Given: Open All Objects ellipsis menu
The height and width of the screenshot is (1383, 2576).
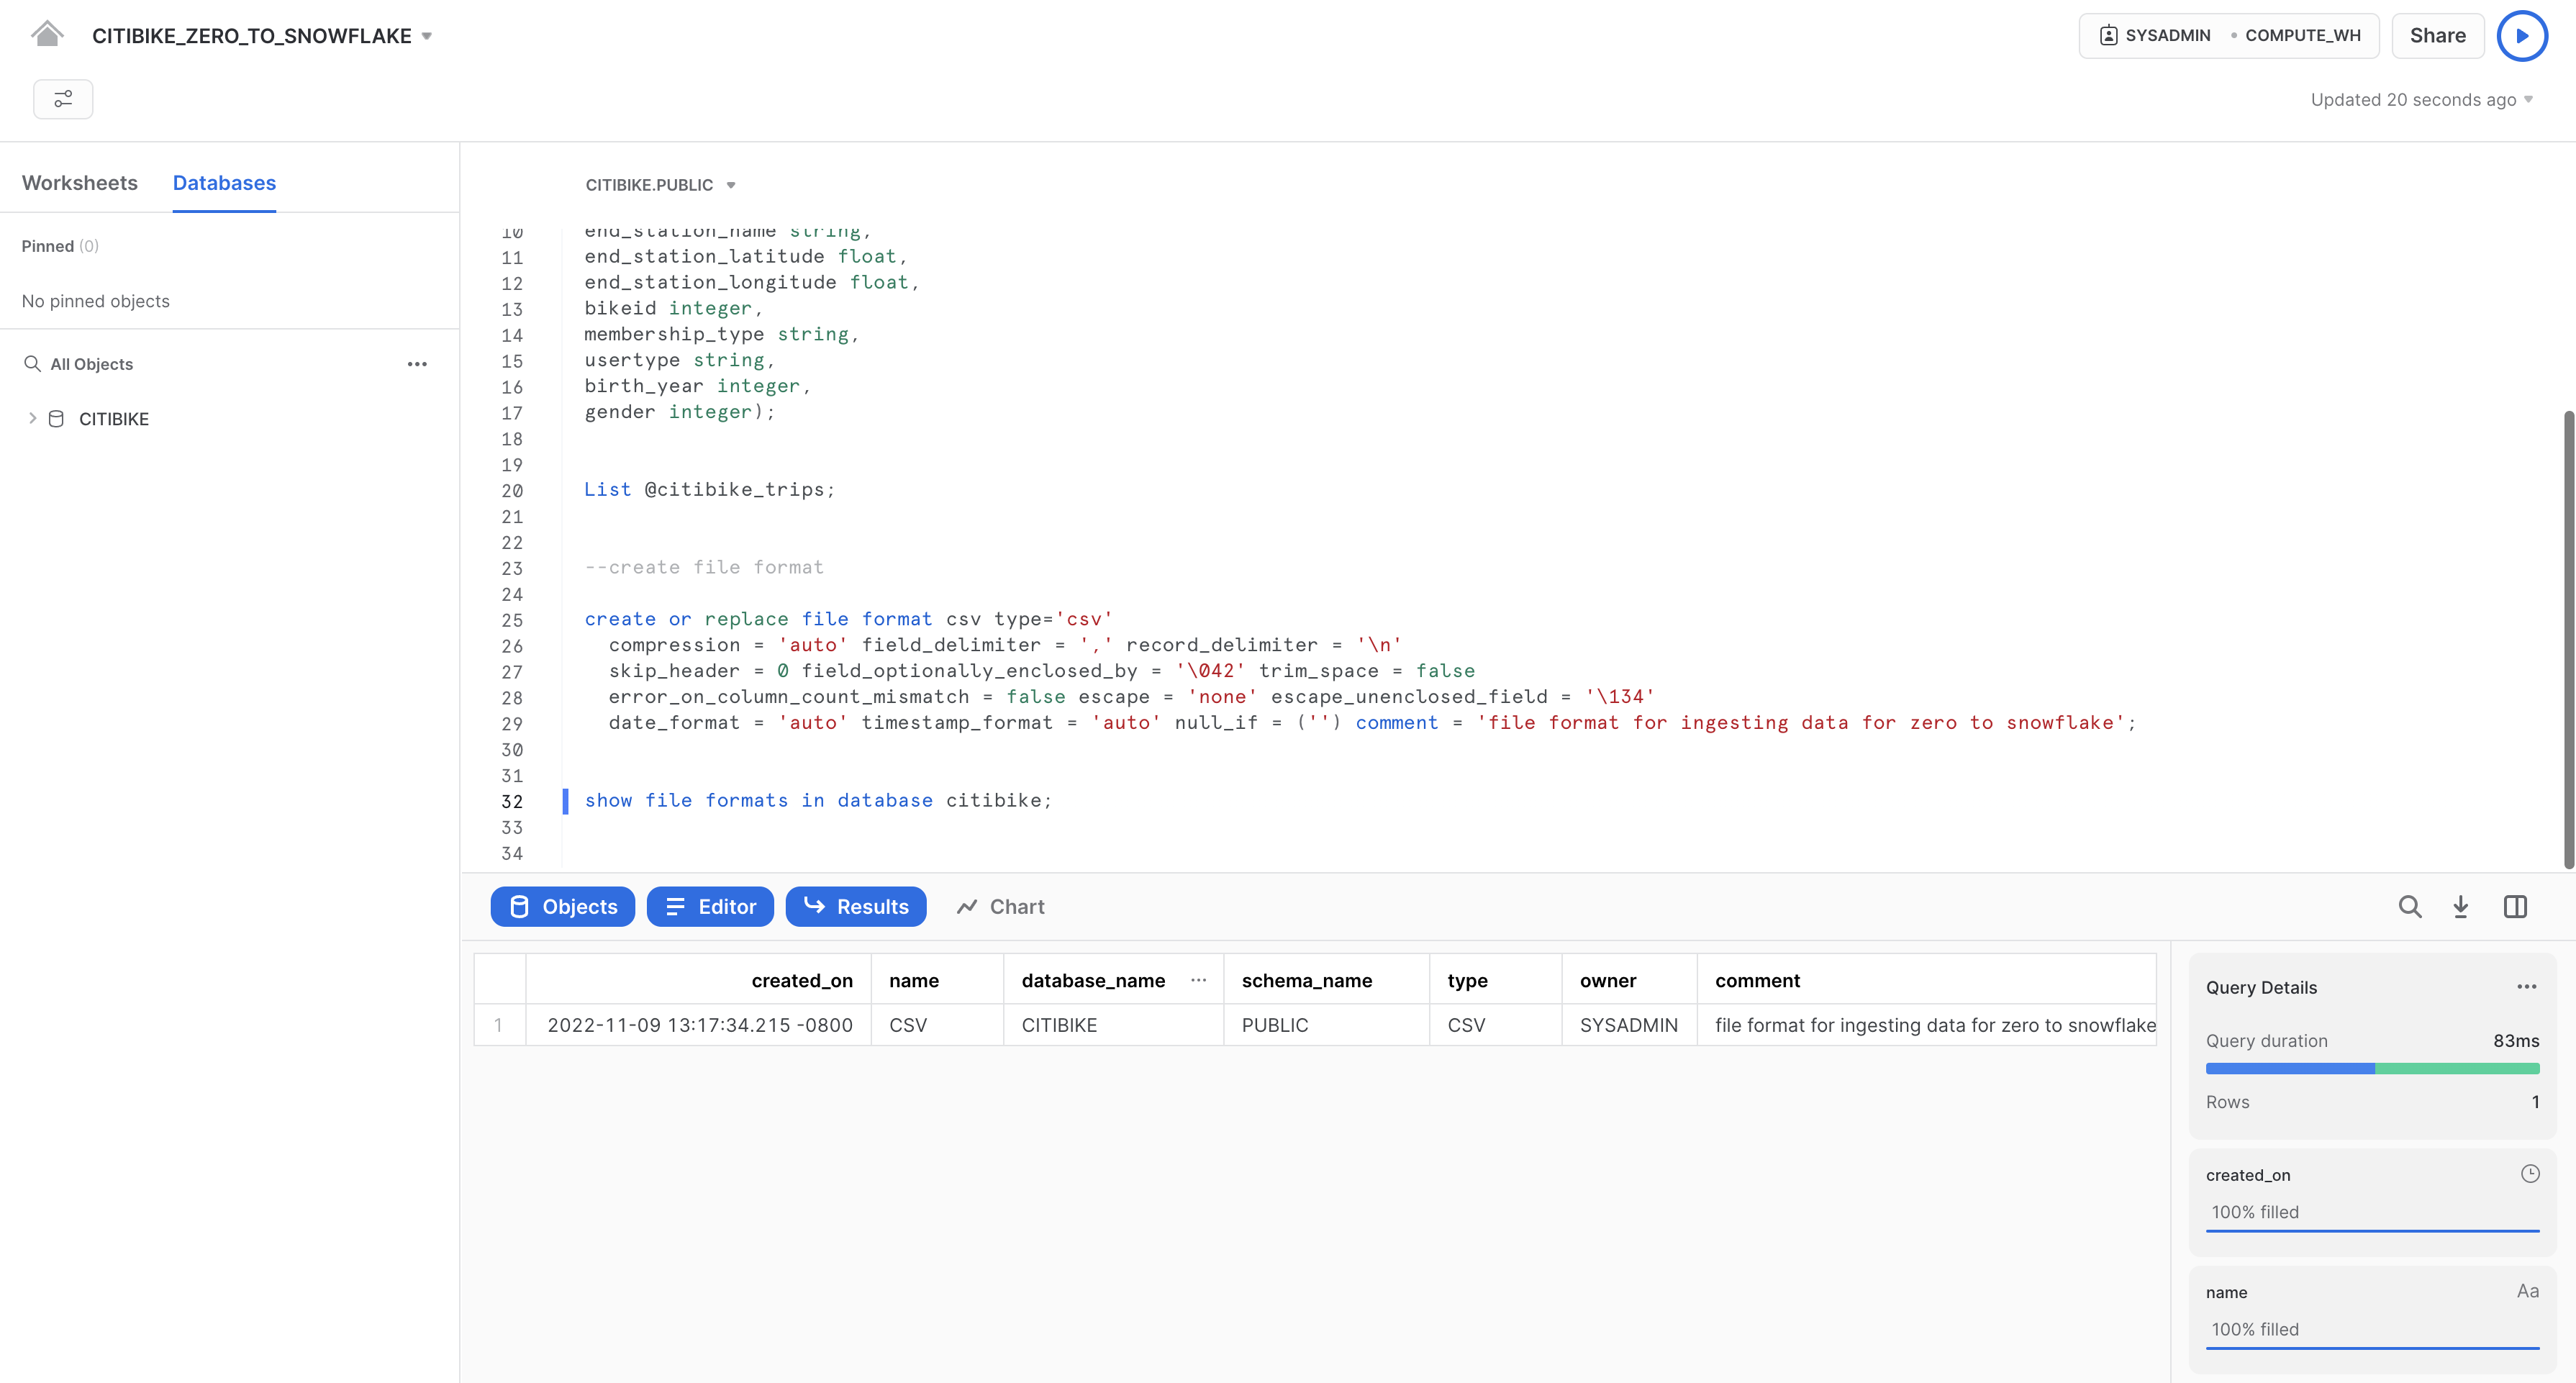Looking at the screenshot, I should tap(417, 364).
